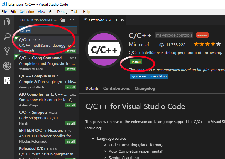Open the Tasks menu
The width and height of the screenshot is (225, 159).
[75, 12]
